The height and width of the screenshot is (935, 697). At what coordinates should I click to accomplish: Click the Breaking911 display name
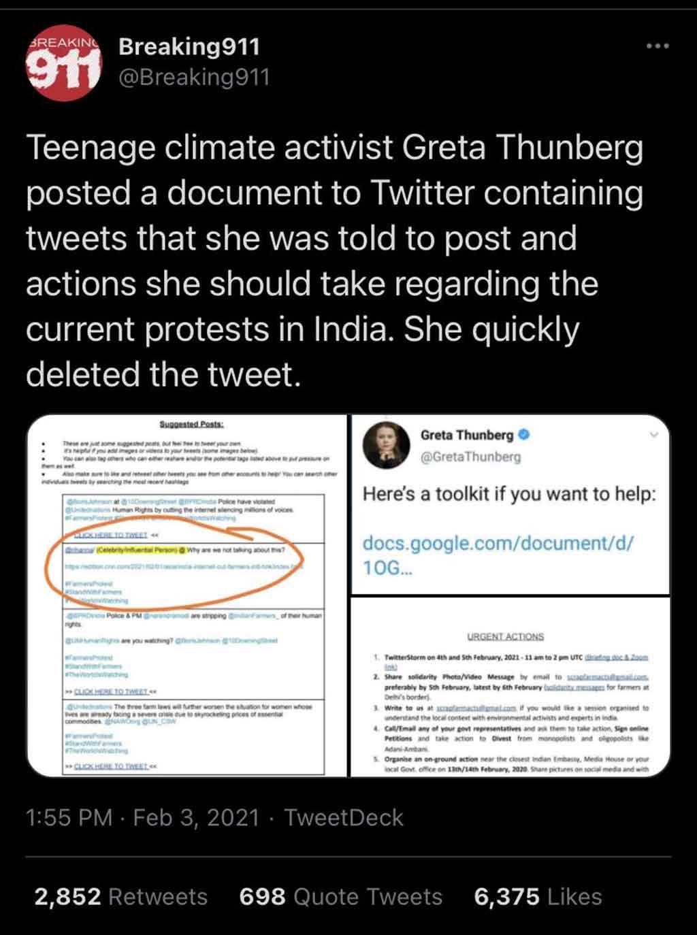click(189, 46)
